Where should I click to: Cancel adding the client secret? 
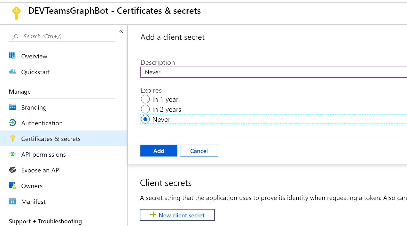coord(199,151)
